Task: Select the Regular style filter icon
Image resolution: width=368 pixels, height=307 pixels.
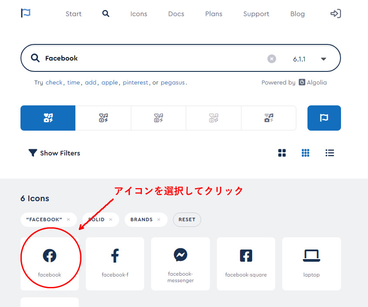Action: 103,118
